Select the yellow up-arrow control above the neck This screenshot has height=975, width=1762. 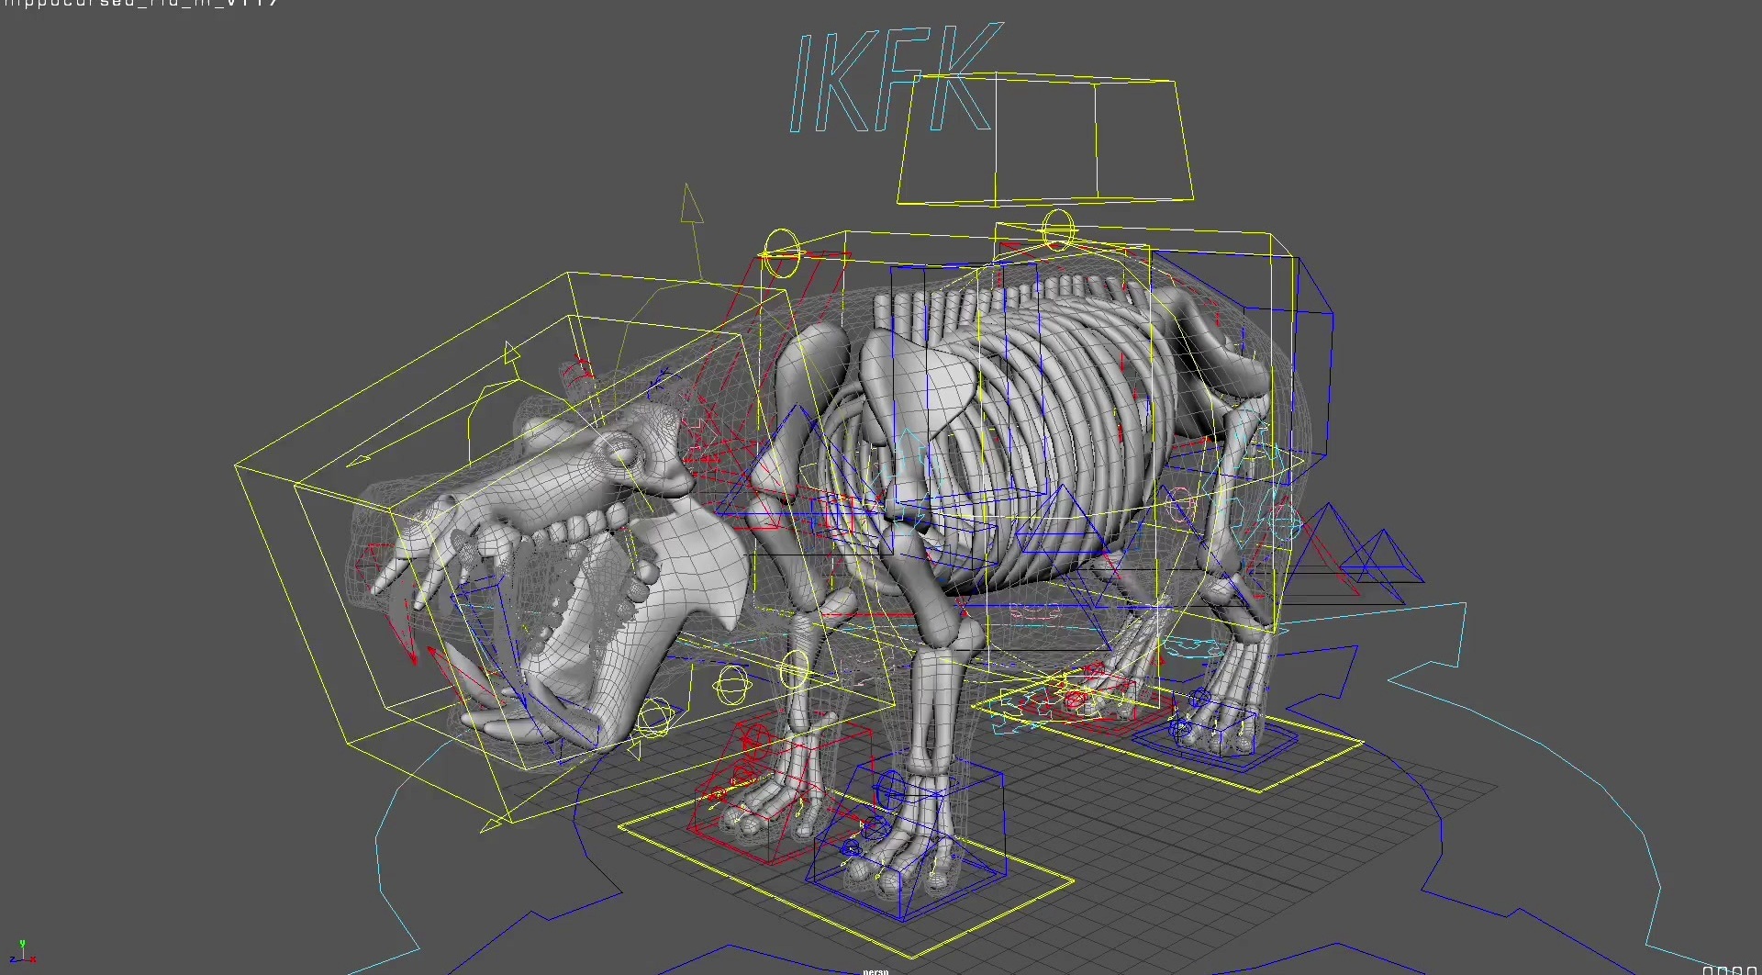click(691, 206)
